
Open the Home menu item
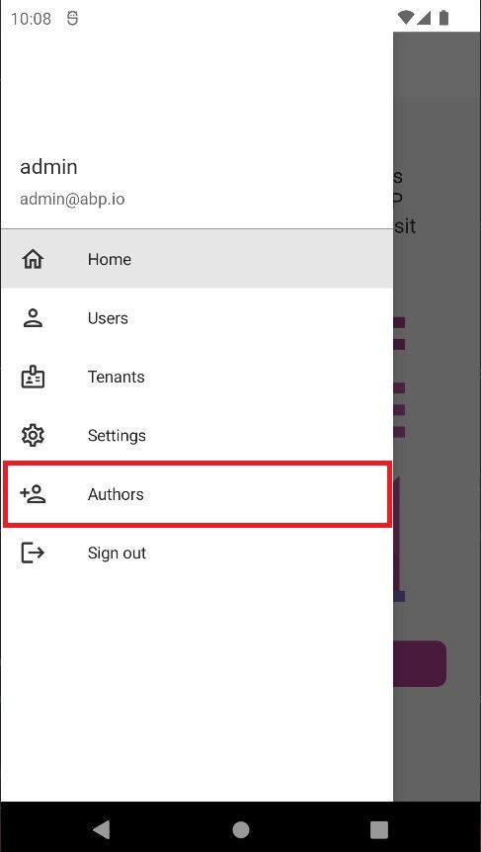[x=197, y=259]
